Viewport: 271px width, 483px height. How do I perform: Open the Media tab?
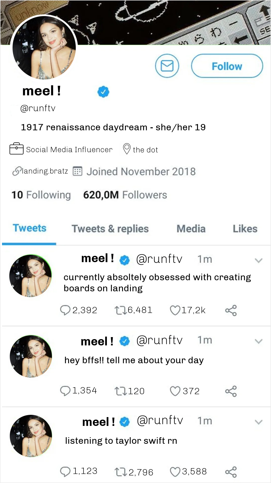tap(191, 229)
